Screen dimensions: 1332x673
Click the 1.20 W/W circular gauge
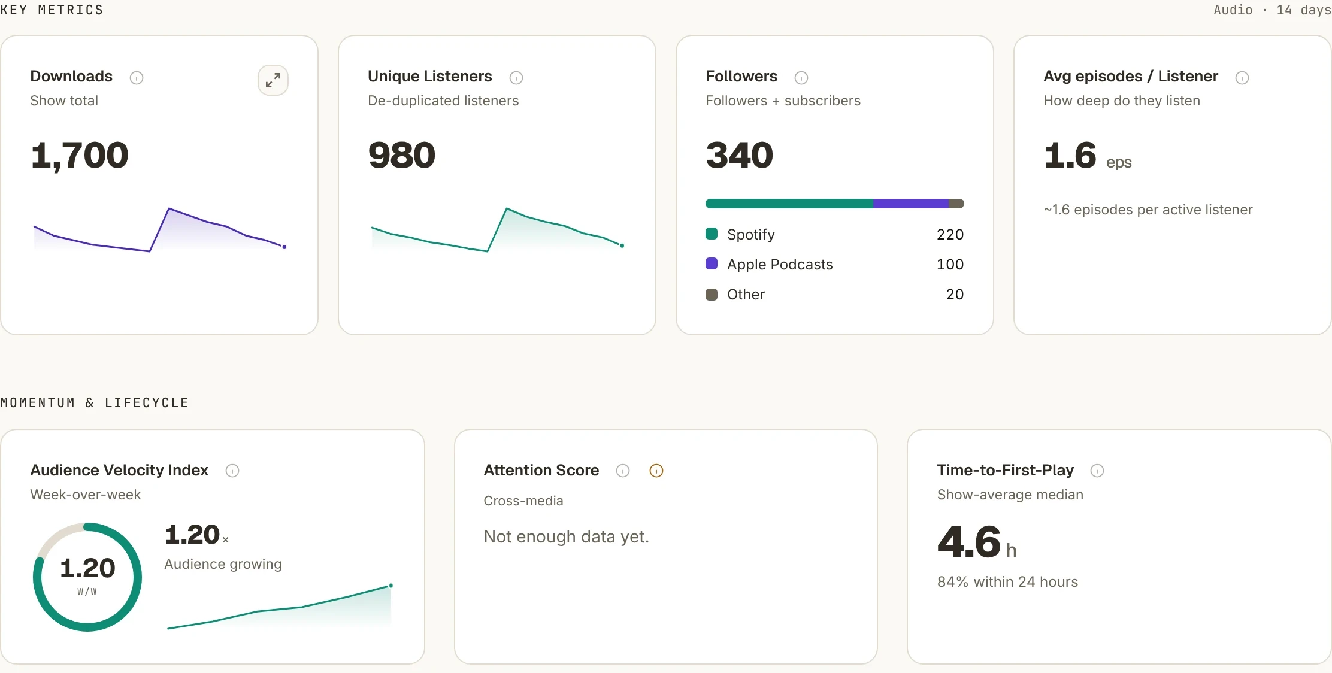pyautogui.click(x=87, y=577)
